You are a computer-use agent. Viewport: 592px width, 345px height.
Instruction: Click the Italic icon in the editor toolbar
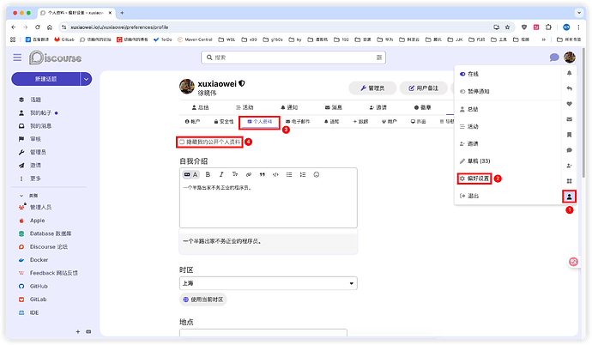(220, 174)
